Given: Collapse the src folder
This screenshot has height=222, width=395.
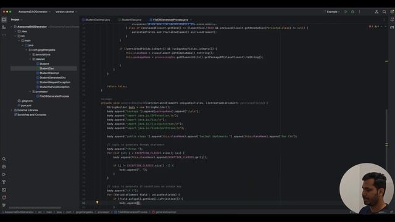Looking at the screenshot, I should point(15,36).
